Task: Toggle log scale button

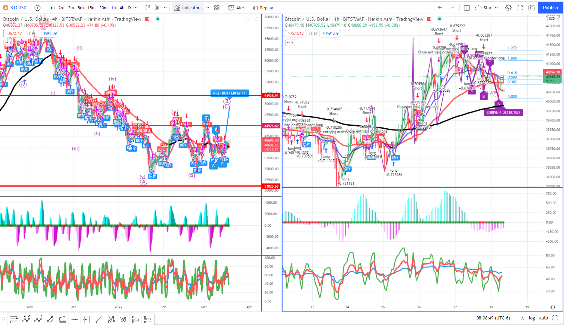Action: pos(532,318)
